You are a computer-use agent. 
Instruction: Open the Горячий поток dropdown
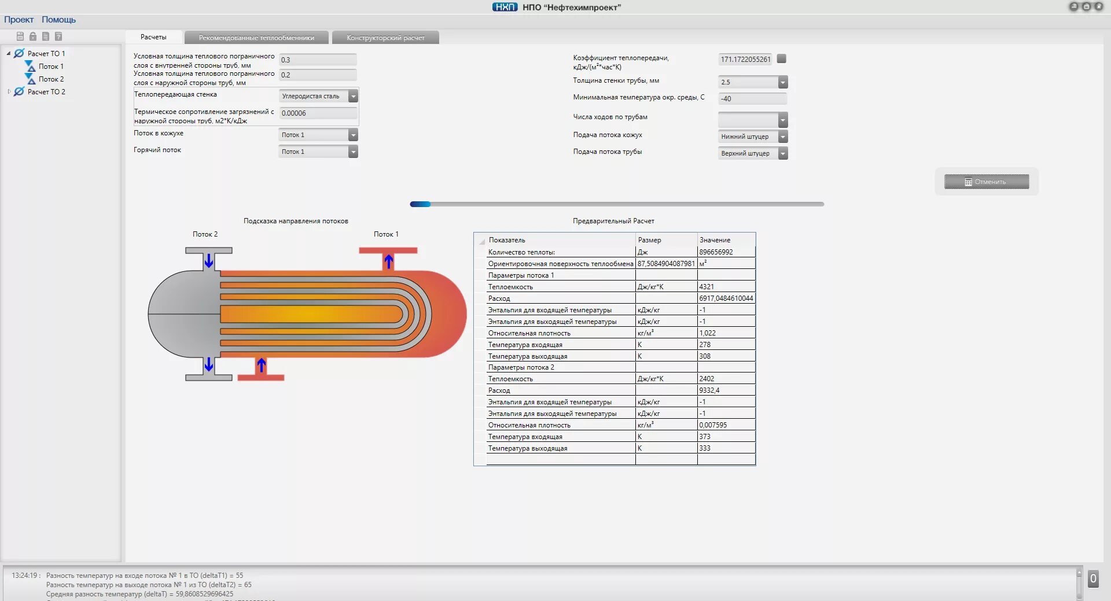(x=353, y=152)
